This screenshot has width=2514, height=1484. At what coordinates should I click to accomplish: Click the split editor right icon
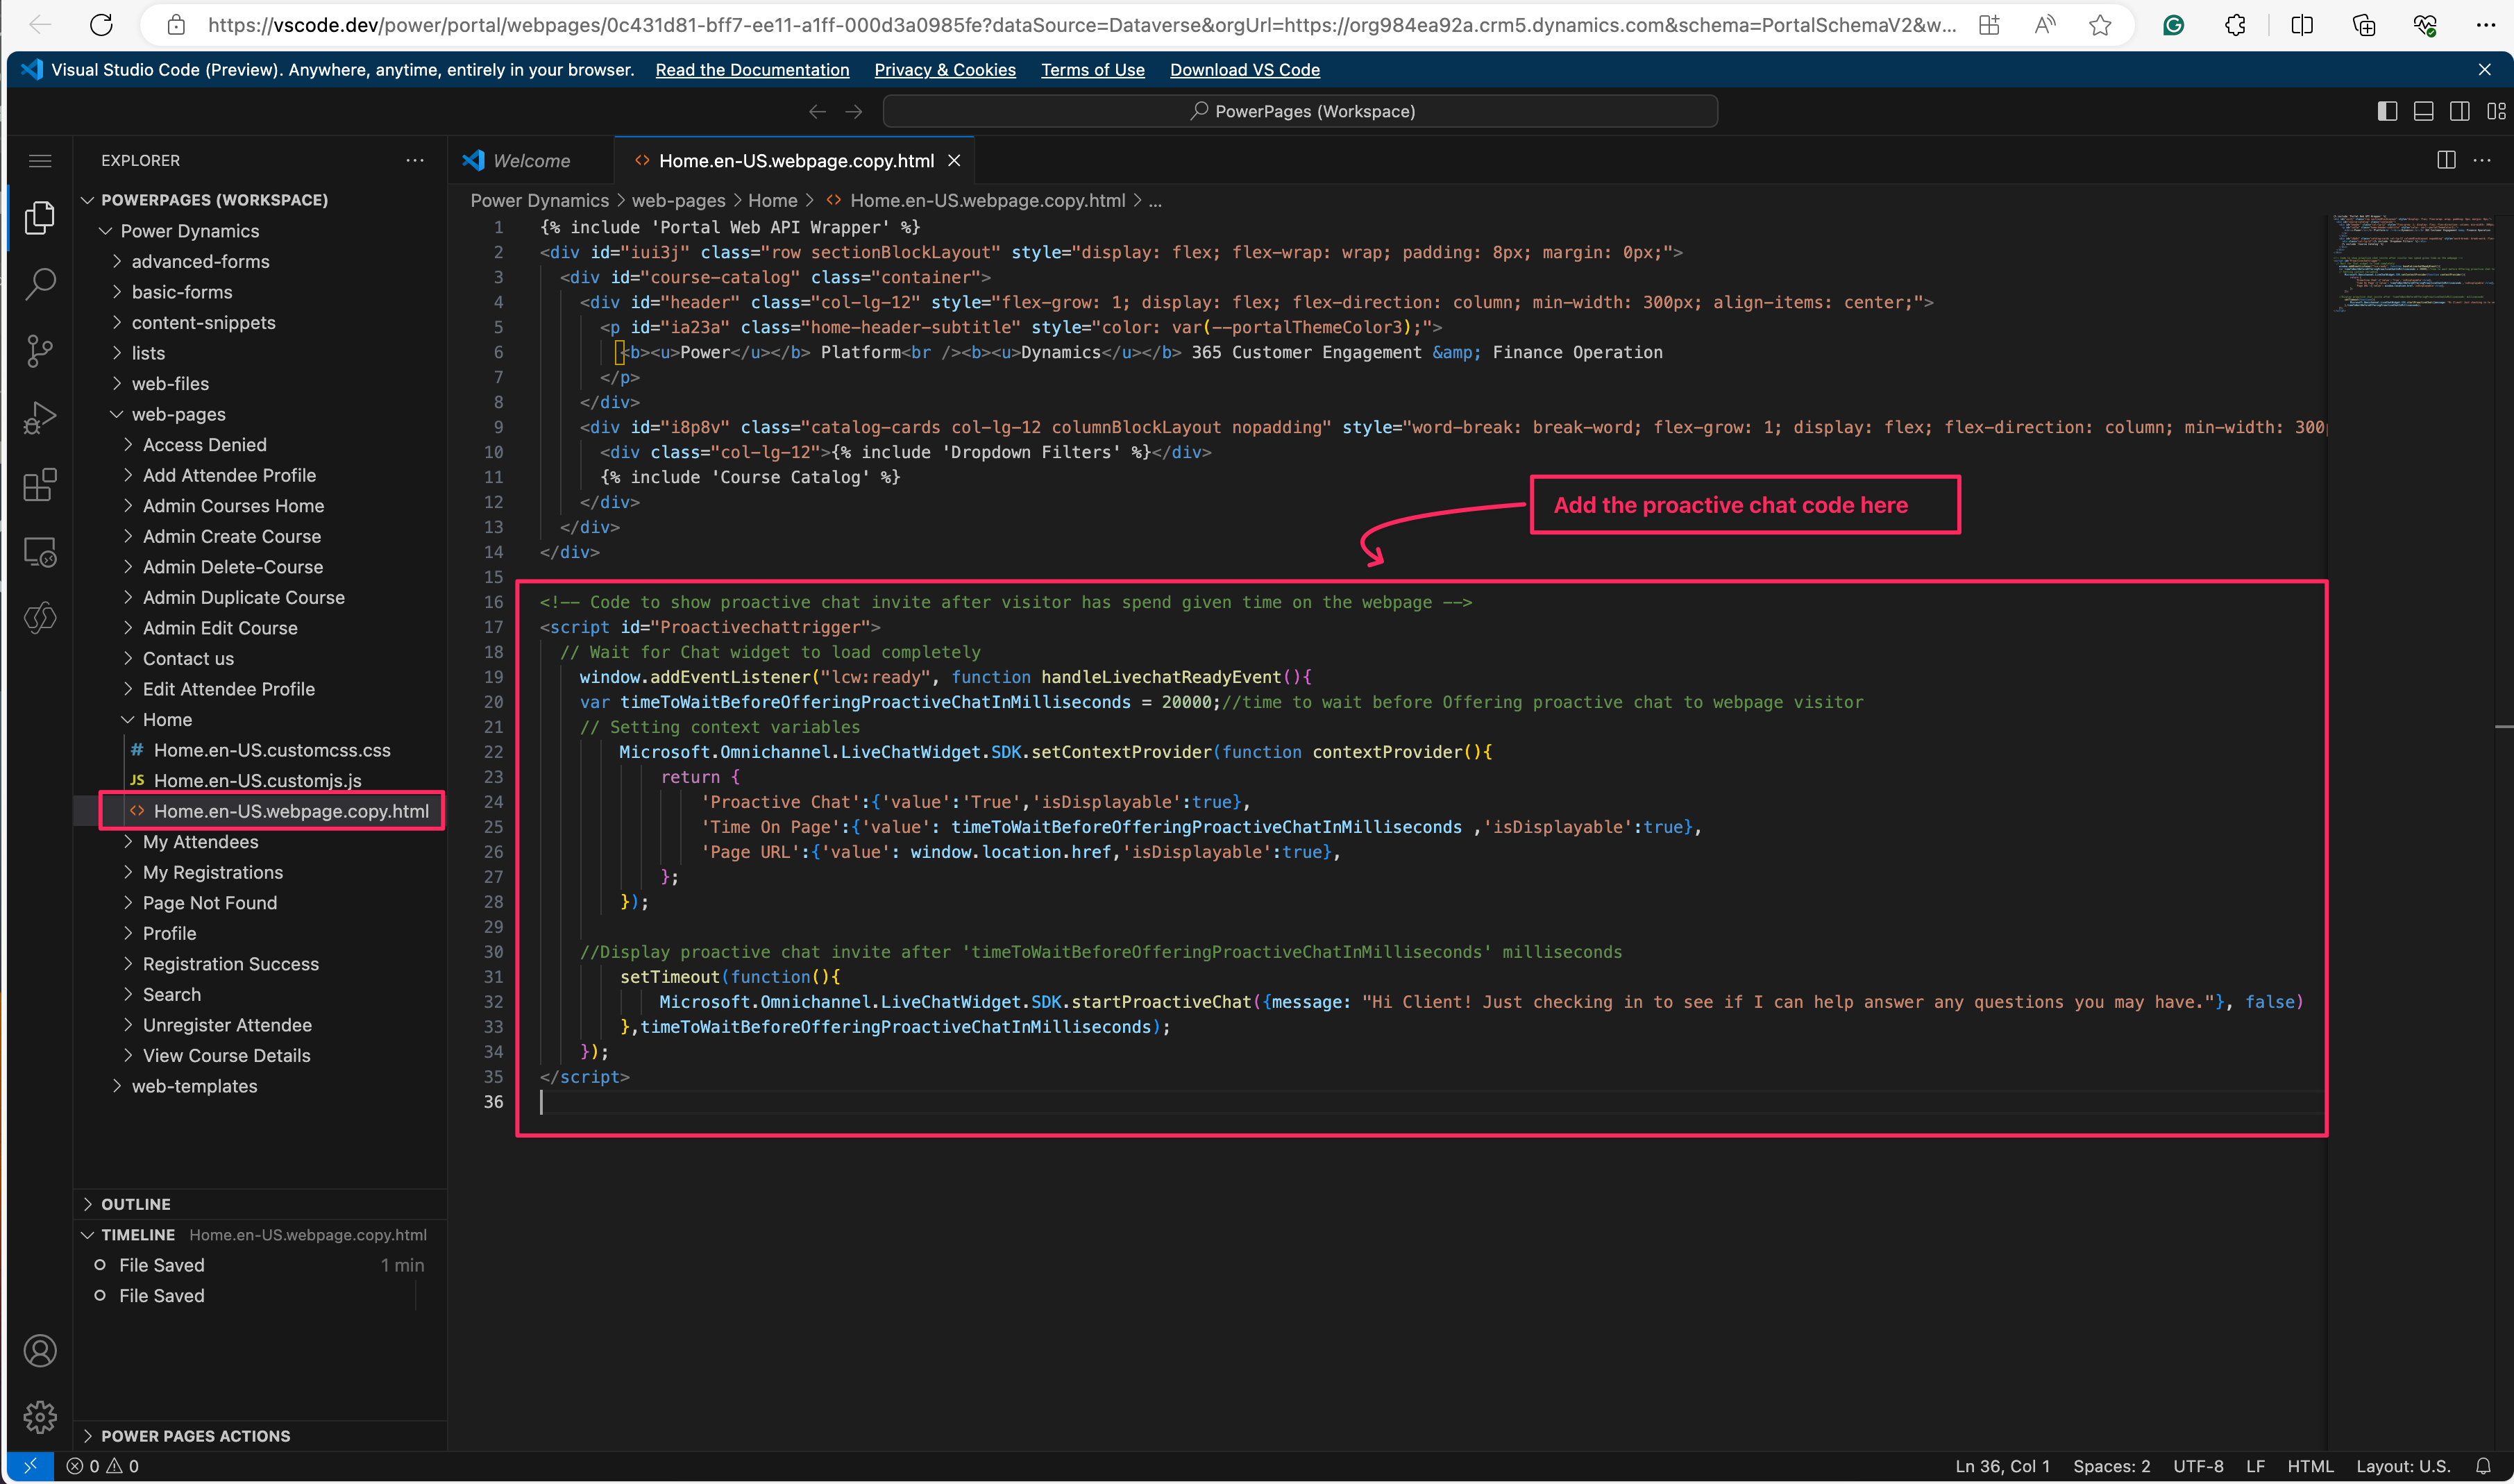click(2446, 160)
